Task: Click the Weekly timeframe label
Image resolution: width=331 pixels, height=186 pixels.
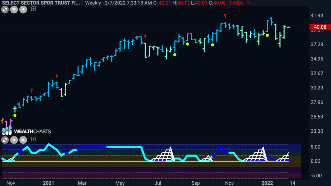Action: click(93, 3)
